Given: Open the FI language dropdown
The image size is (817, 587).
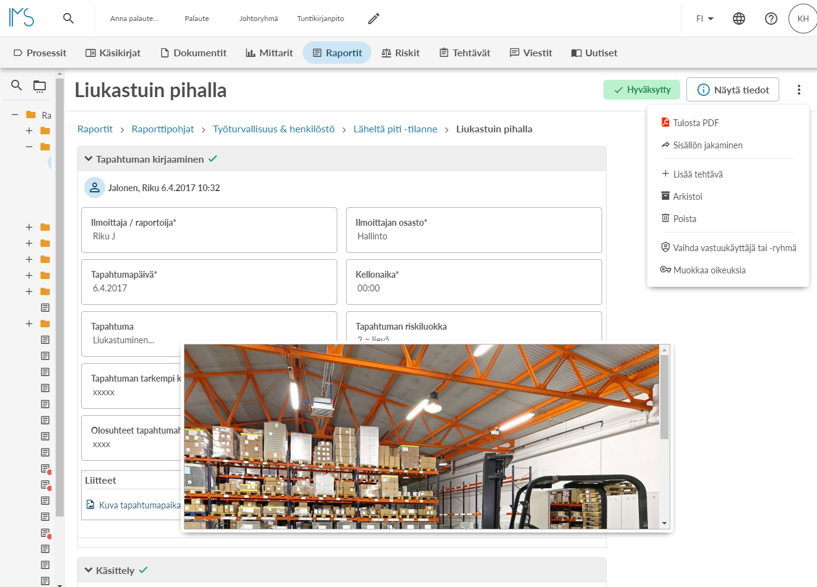Looking at the screenshot, I should pos(705,19).
